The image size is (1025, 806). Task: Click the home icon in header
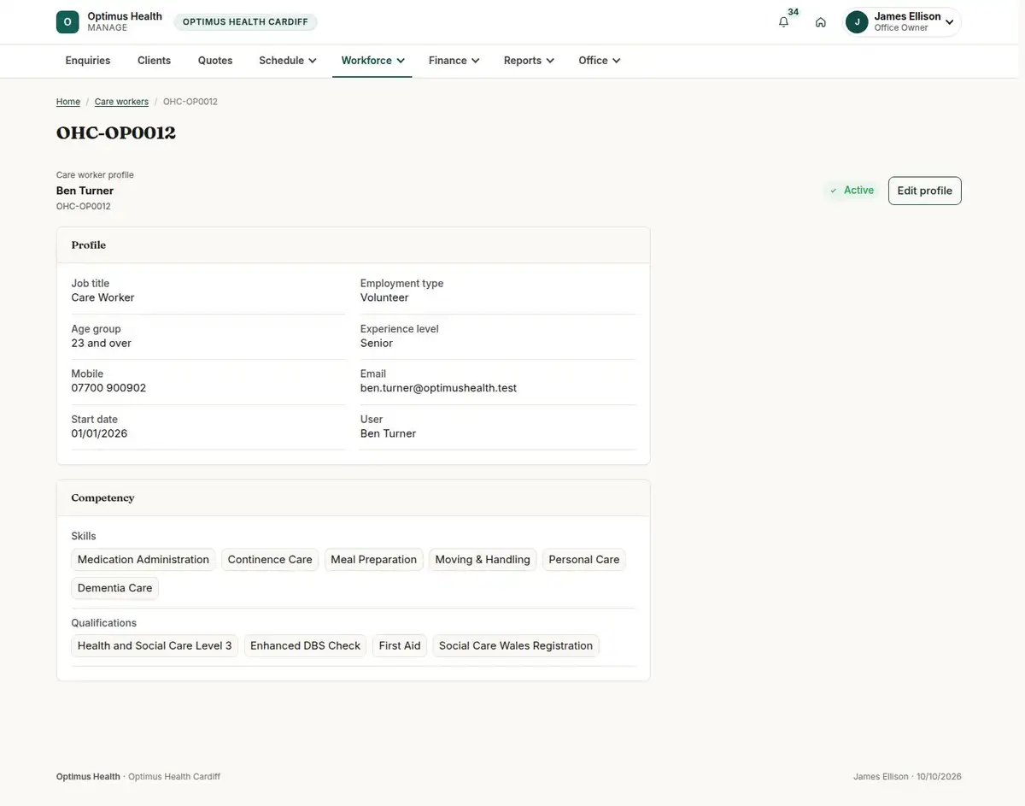point(821,22)
